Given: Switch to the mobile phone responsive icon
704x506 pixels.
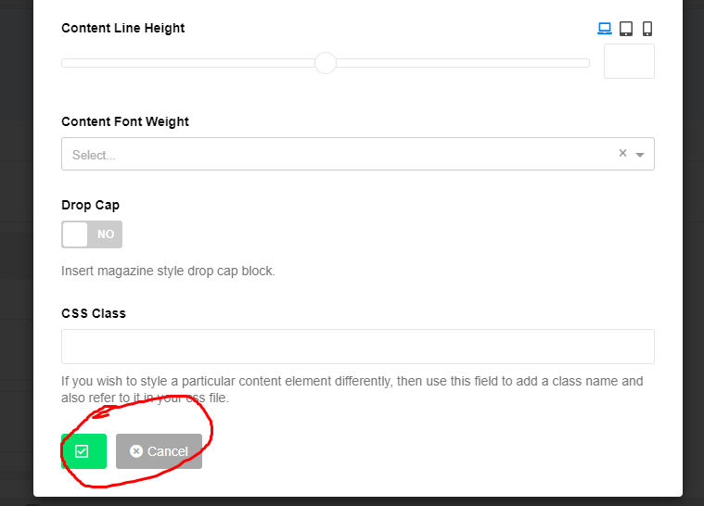Looking at the screenshot, I should point(647,28).
